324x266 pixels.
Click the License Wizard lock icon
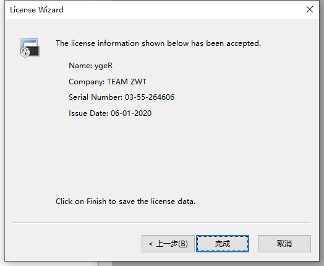click(30, 48)
